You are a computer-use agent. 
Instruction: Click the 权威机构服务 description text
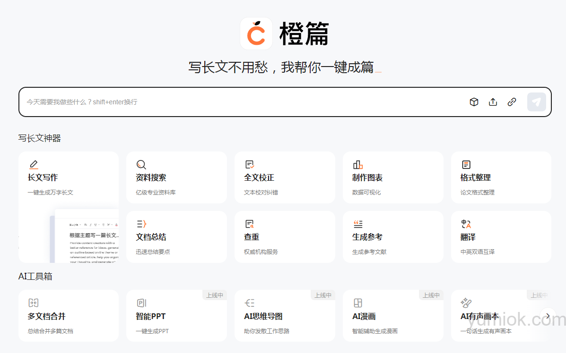tap(261, 252)
